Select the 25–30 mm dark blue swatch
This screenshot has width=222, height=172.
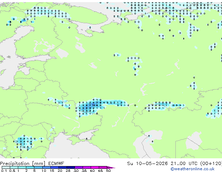click(70, 167)
